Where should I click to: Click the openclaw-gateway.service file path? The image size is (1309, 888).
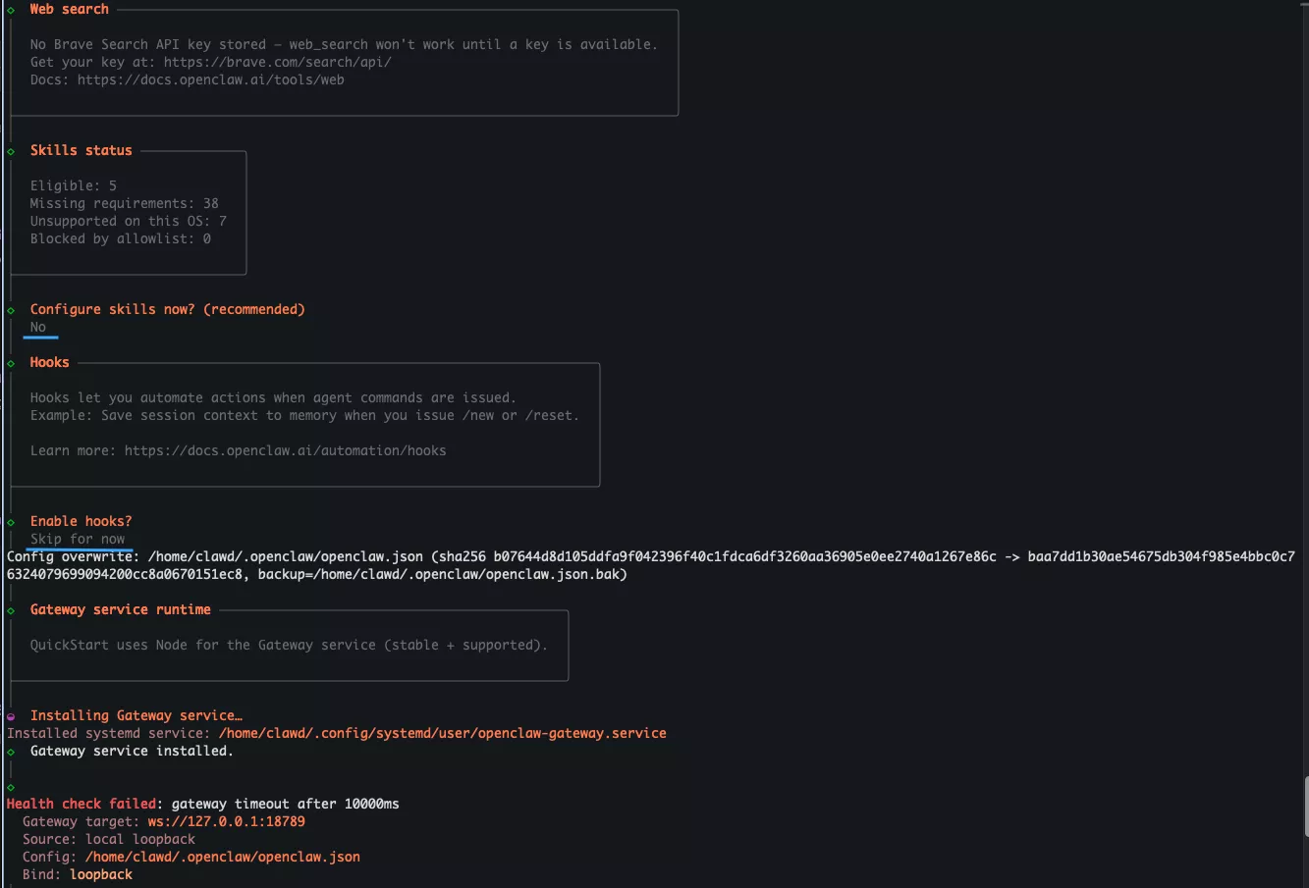[x=442, y=733]
